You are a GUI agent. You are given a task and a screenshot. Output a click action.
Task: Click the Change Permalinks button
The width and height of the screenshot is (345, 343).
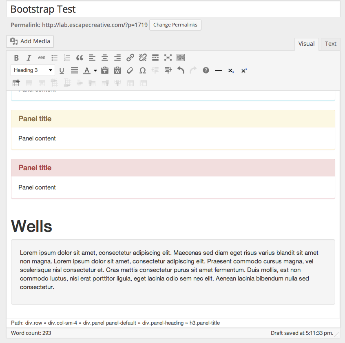click(175, 25)
